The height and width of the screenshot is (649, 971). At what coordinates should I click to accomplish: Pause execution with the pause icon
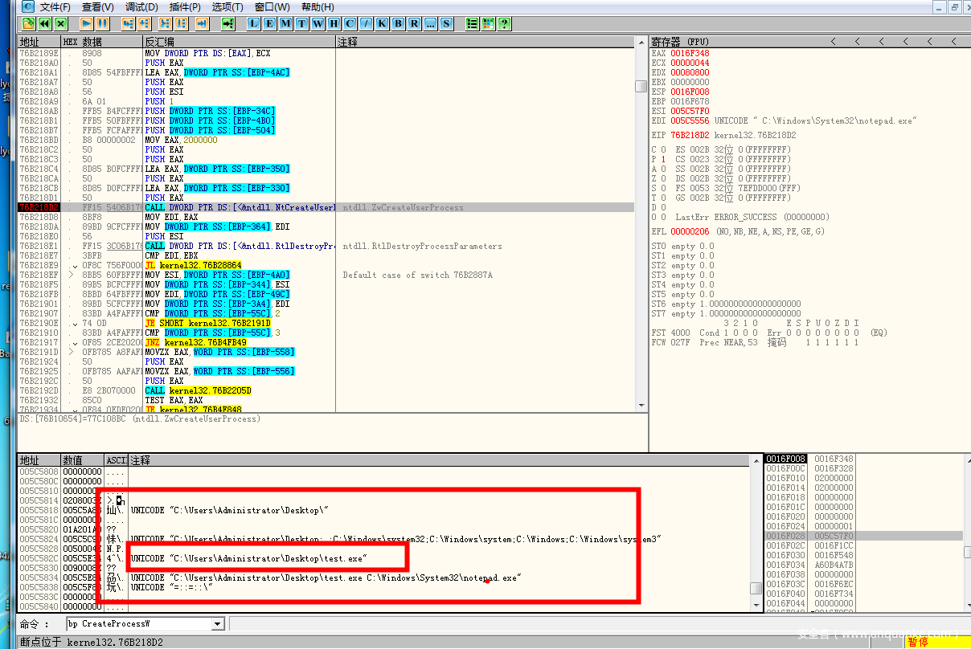pos(104,23)
